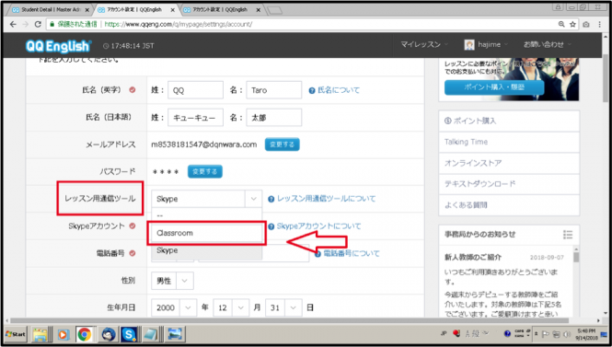Open ポイント購入 in the sidebar
This screenshot has height=347, width=612.
tap(509, 121)
